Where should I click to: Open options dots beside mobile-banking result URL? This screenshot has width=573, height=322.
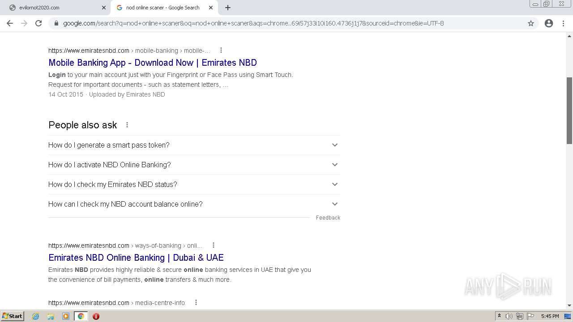(221, 50)
